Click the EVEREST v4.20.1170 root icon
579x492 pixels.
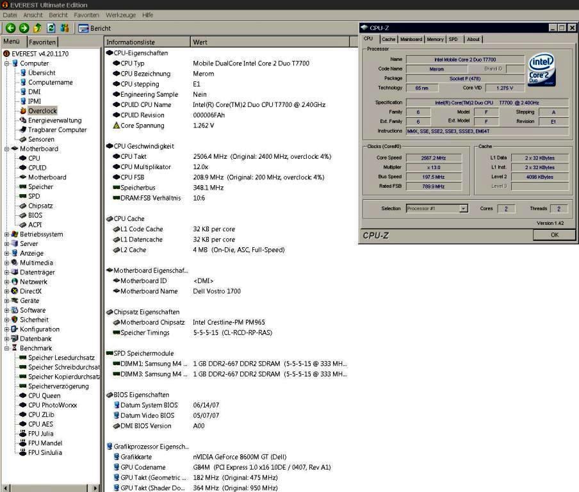click(6, 54)
